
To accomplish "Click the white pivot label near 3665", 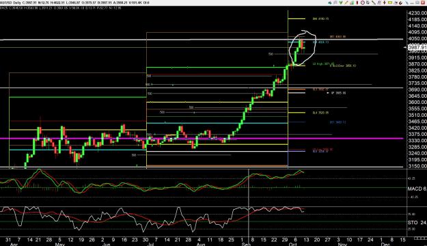I will tap(338, 93).
